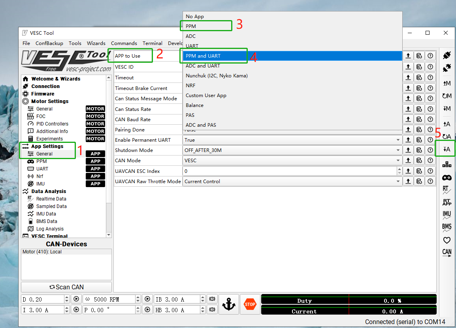Write app configuration with the ↓A icon
Image resolution: width=456 pixels, height=328 pixels.
click(447, 149)
